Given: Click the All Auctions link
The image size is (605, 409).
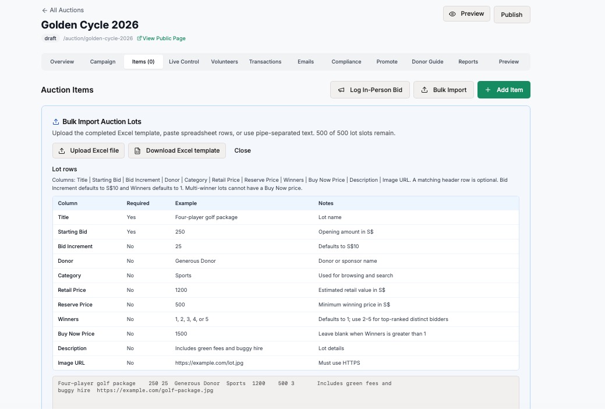Looking at the screenshot, I should click(x=66, y=10).
